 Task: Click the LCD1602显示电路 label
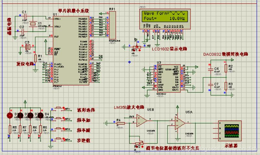pyautogui.click(x=169, y=49)
